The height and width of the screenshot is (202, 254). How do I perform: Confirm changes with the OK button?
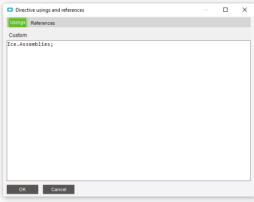[23, 189]
